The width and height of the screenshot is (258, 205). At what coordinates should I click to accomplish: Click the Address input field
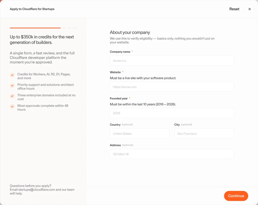[172, 154]
